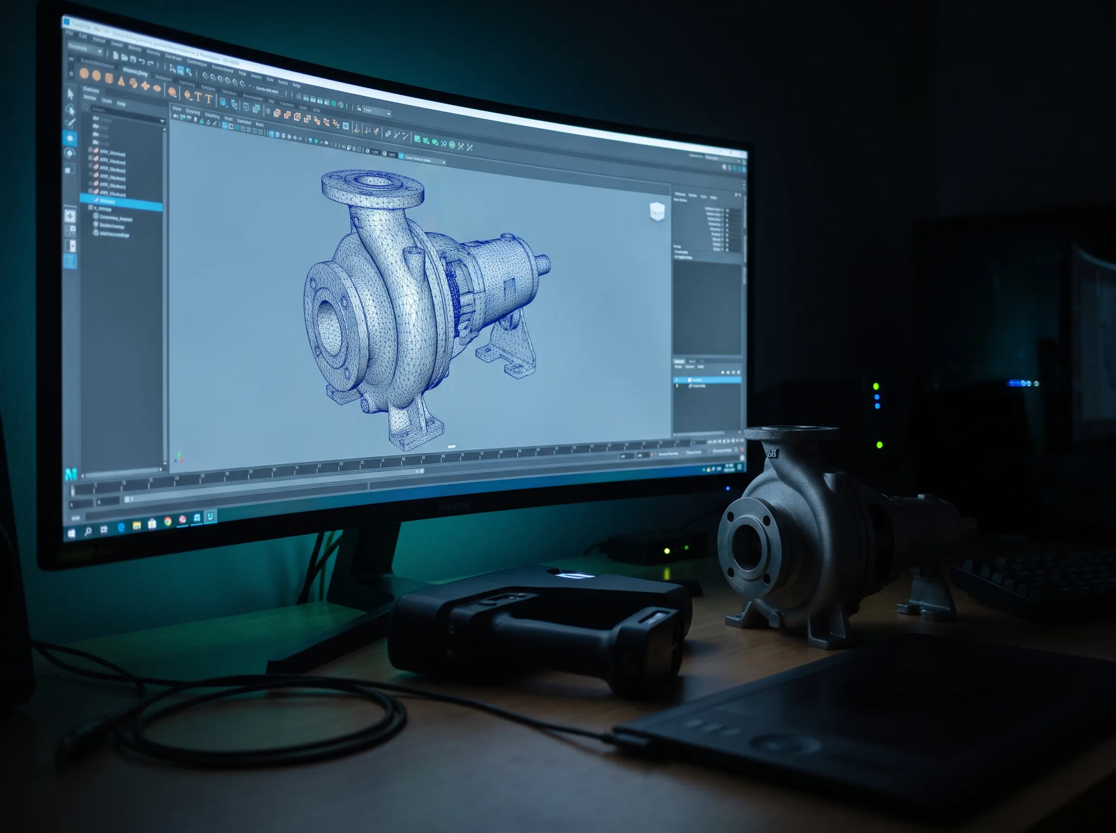Open the dropdown right of status line icons
The width and height of the screenshot is (1116, 833).
coord(377,112)
